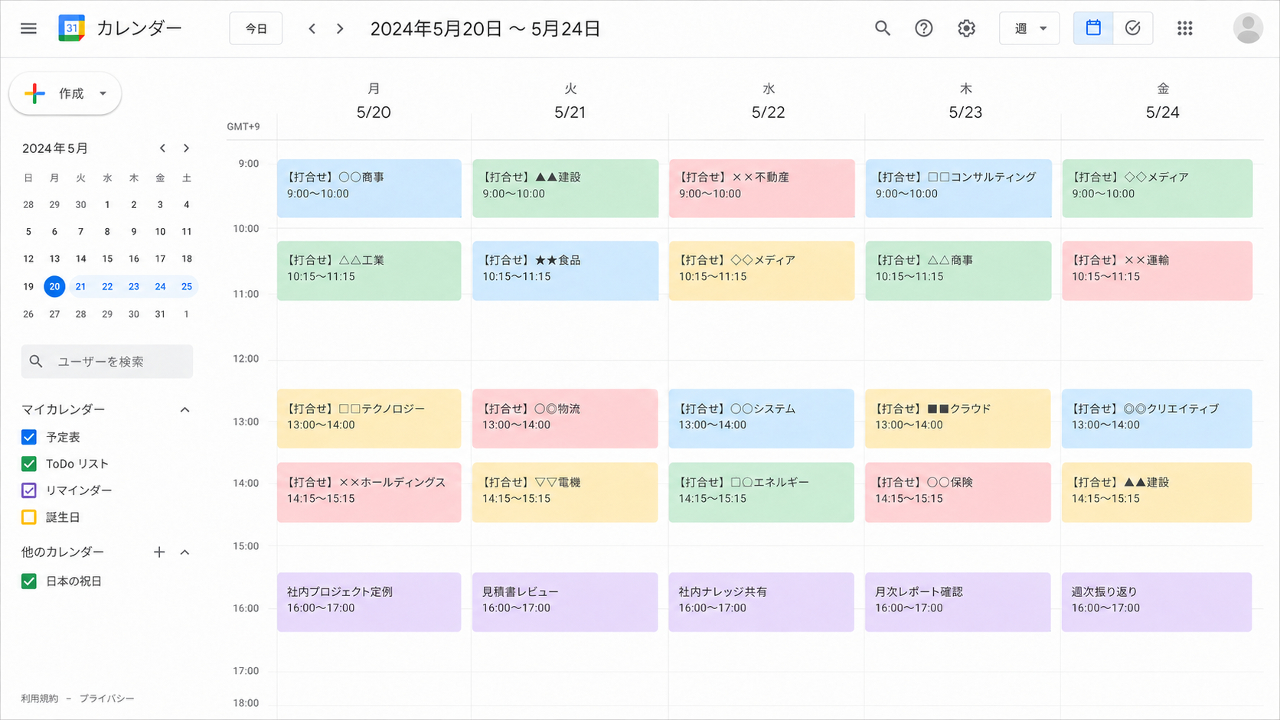Open the △△工業 meeting event
The width and height of the screenshot is (1280, 720).
click(x=369, y=271)
